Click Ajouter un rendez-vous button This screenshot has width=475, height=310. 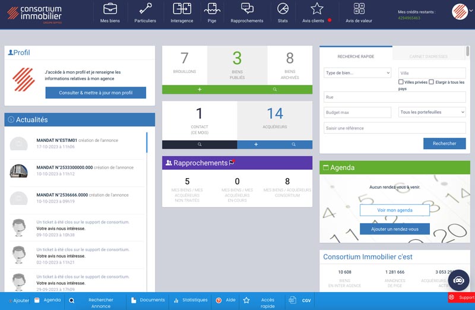[x=395, y=229]
